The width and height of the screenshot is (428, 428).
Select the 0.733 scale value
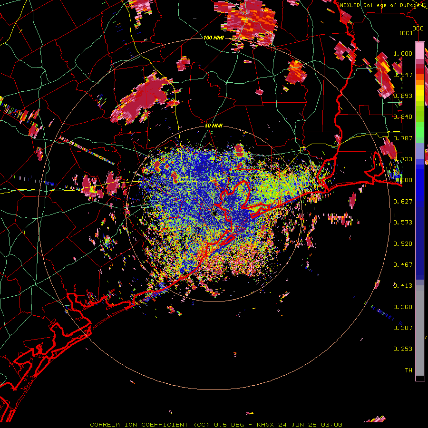[403, 159]
